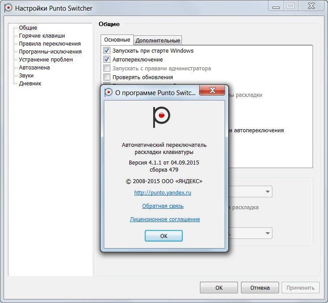Select 'Автозамена' in the tree

tap(34, 68)
